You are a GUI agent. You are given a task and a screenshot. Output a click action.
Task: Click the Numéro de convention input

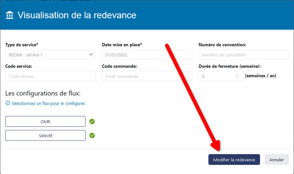point(243,55)
